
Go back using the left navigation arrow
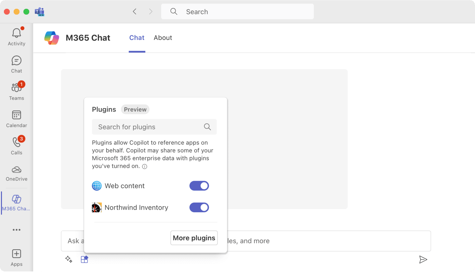tap(135, 12)
